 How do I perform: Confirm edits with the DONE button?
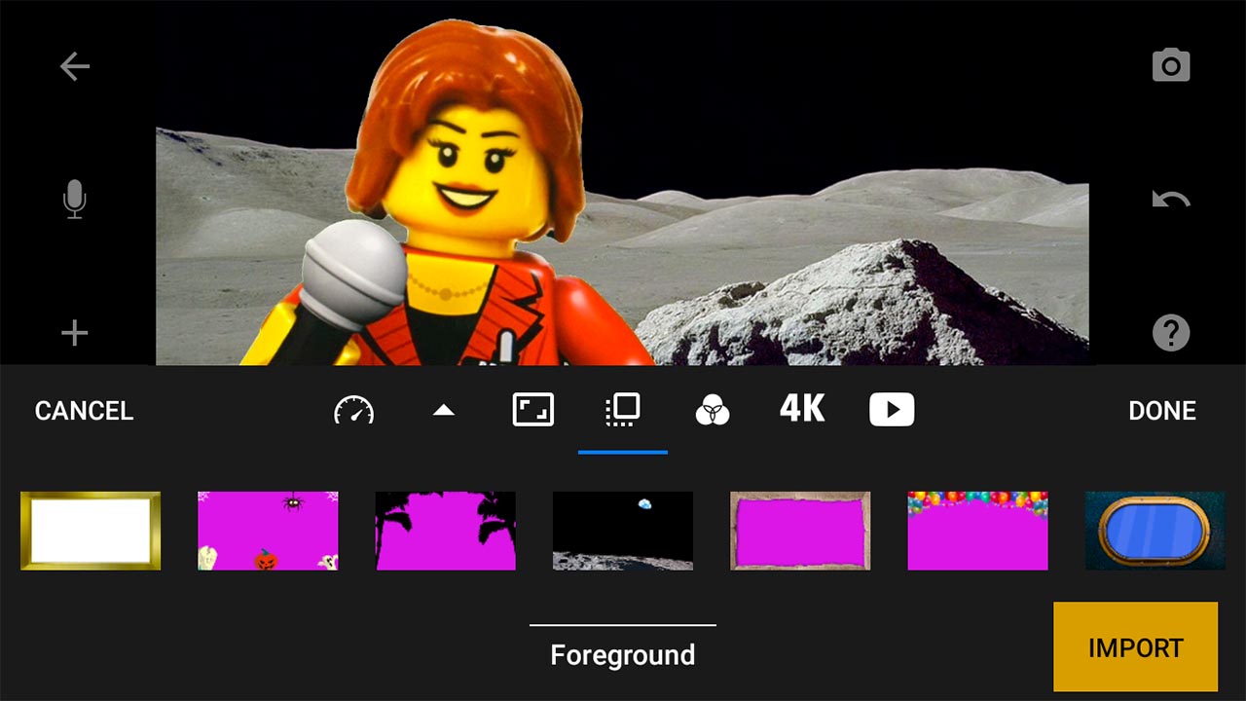coord(1162,410)
